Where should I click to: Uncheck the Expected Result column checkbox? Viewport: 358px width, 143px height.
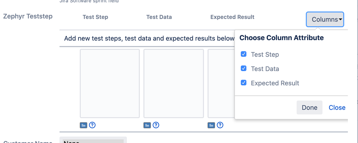[244, 83]
